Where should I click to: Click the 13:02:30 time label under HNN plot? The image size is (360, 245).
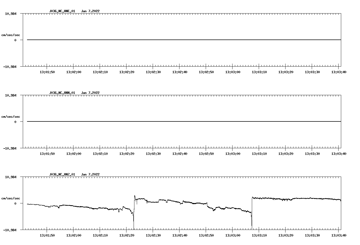[x=153, y=154]
